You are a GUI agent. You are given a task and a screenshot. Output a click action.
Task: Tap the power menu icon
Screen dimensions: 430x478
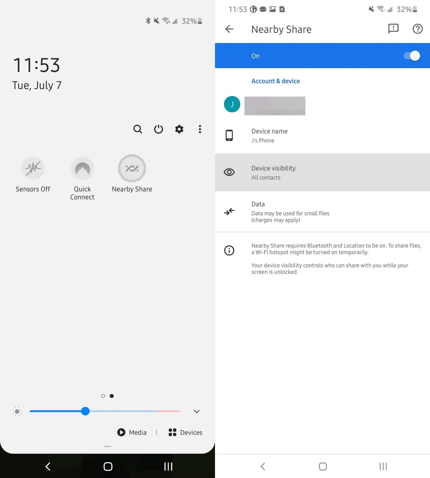click(158, 129)
